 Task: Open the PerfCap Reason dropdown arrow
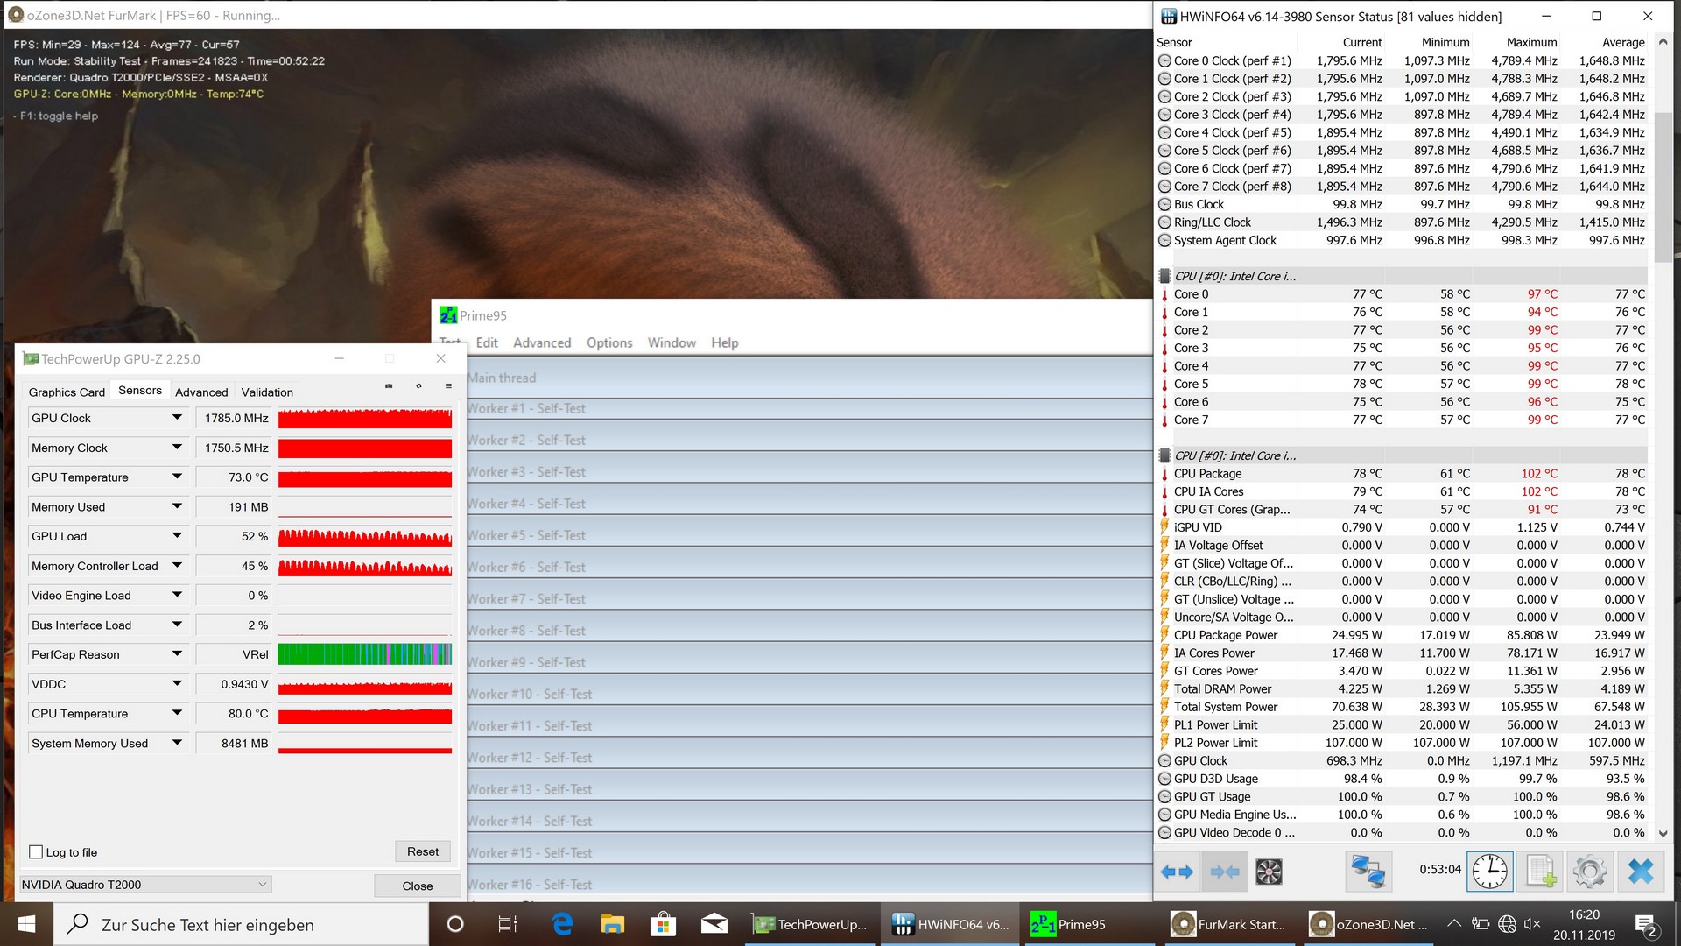click(177, 654)
